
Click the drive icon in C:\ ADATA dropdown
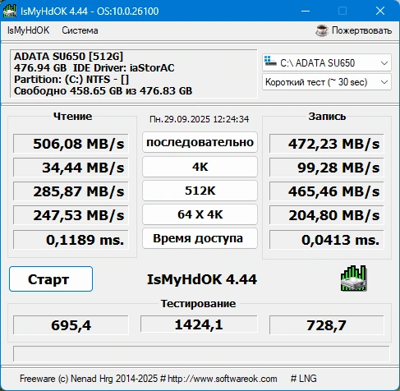point(270,62)
